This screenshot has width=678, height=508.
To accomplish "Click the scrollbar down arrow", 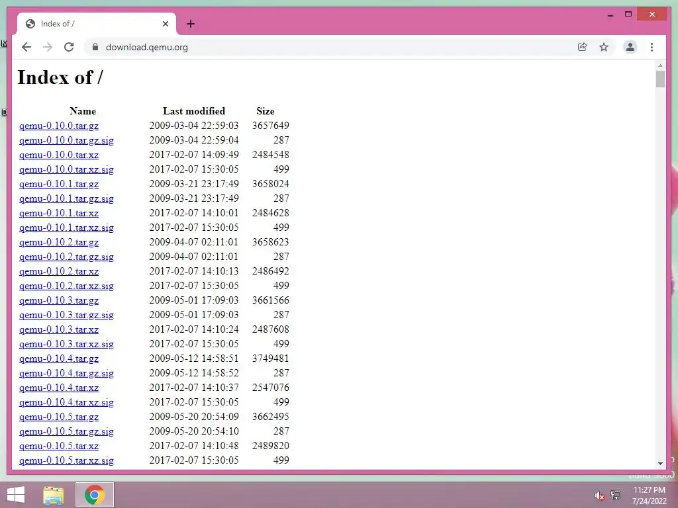I will [x=660, y=464].
